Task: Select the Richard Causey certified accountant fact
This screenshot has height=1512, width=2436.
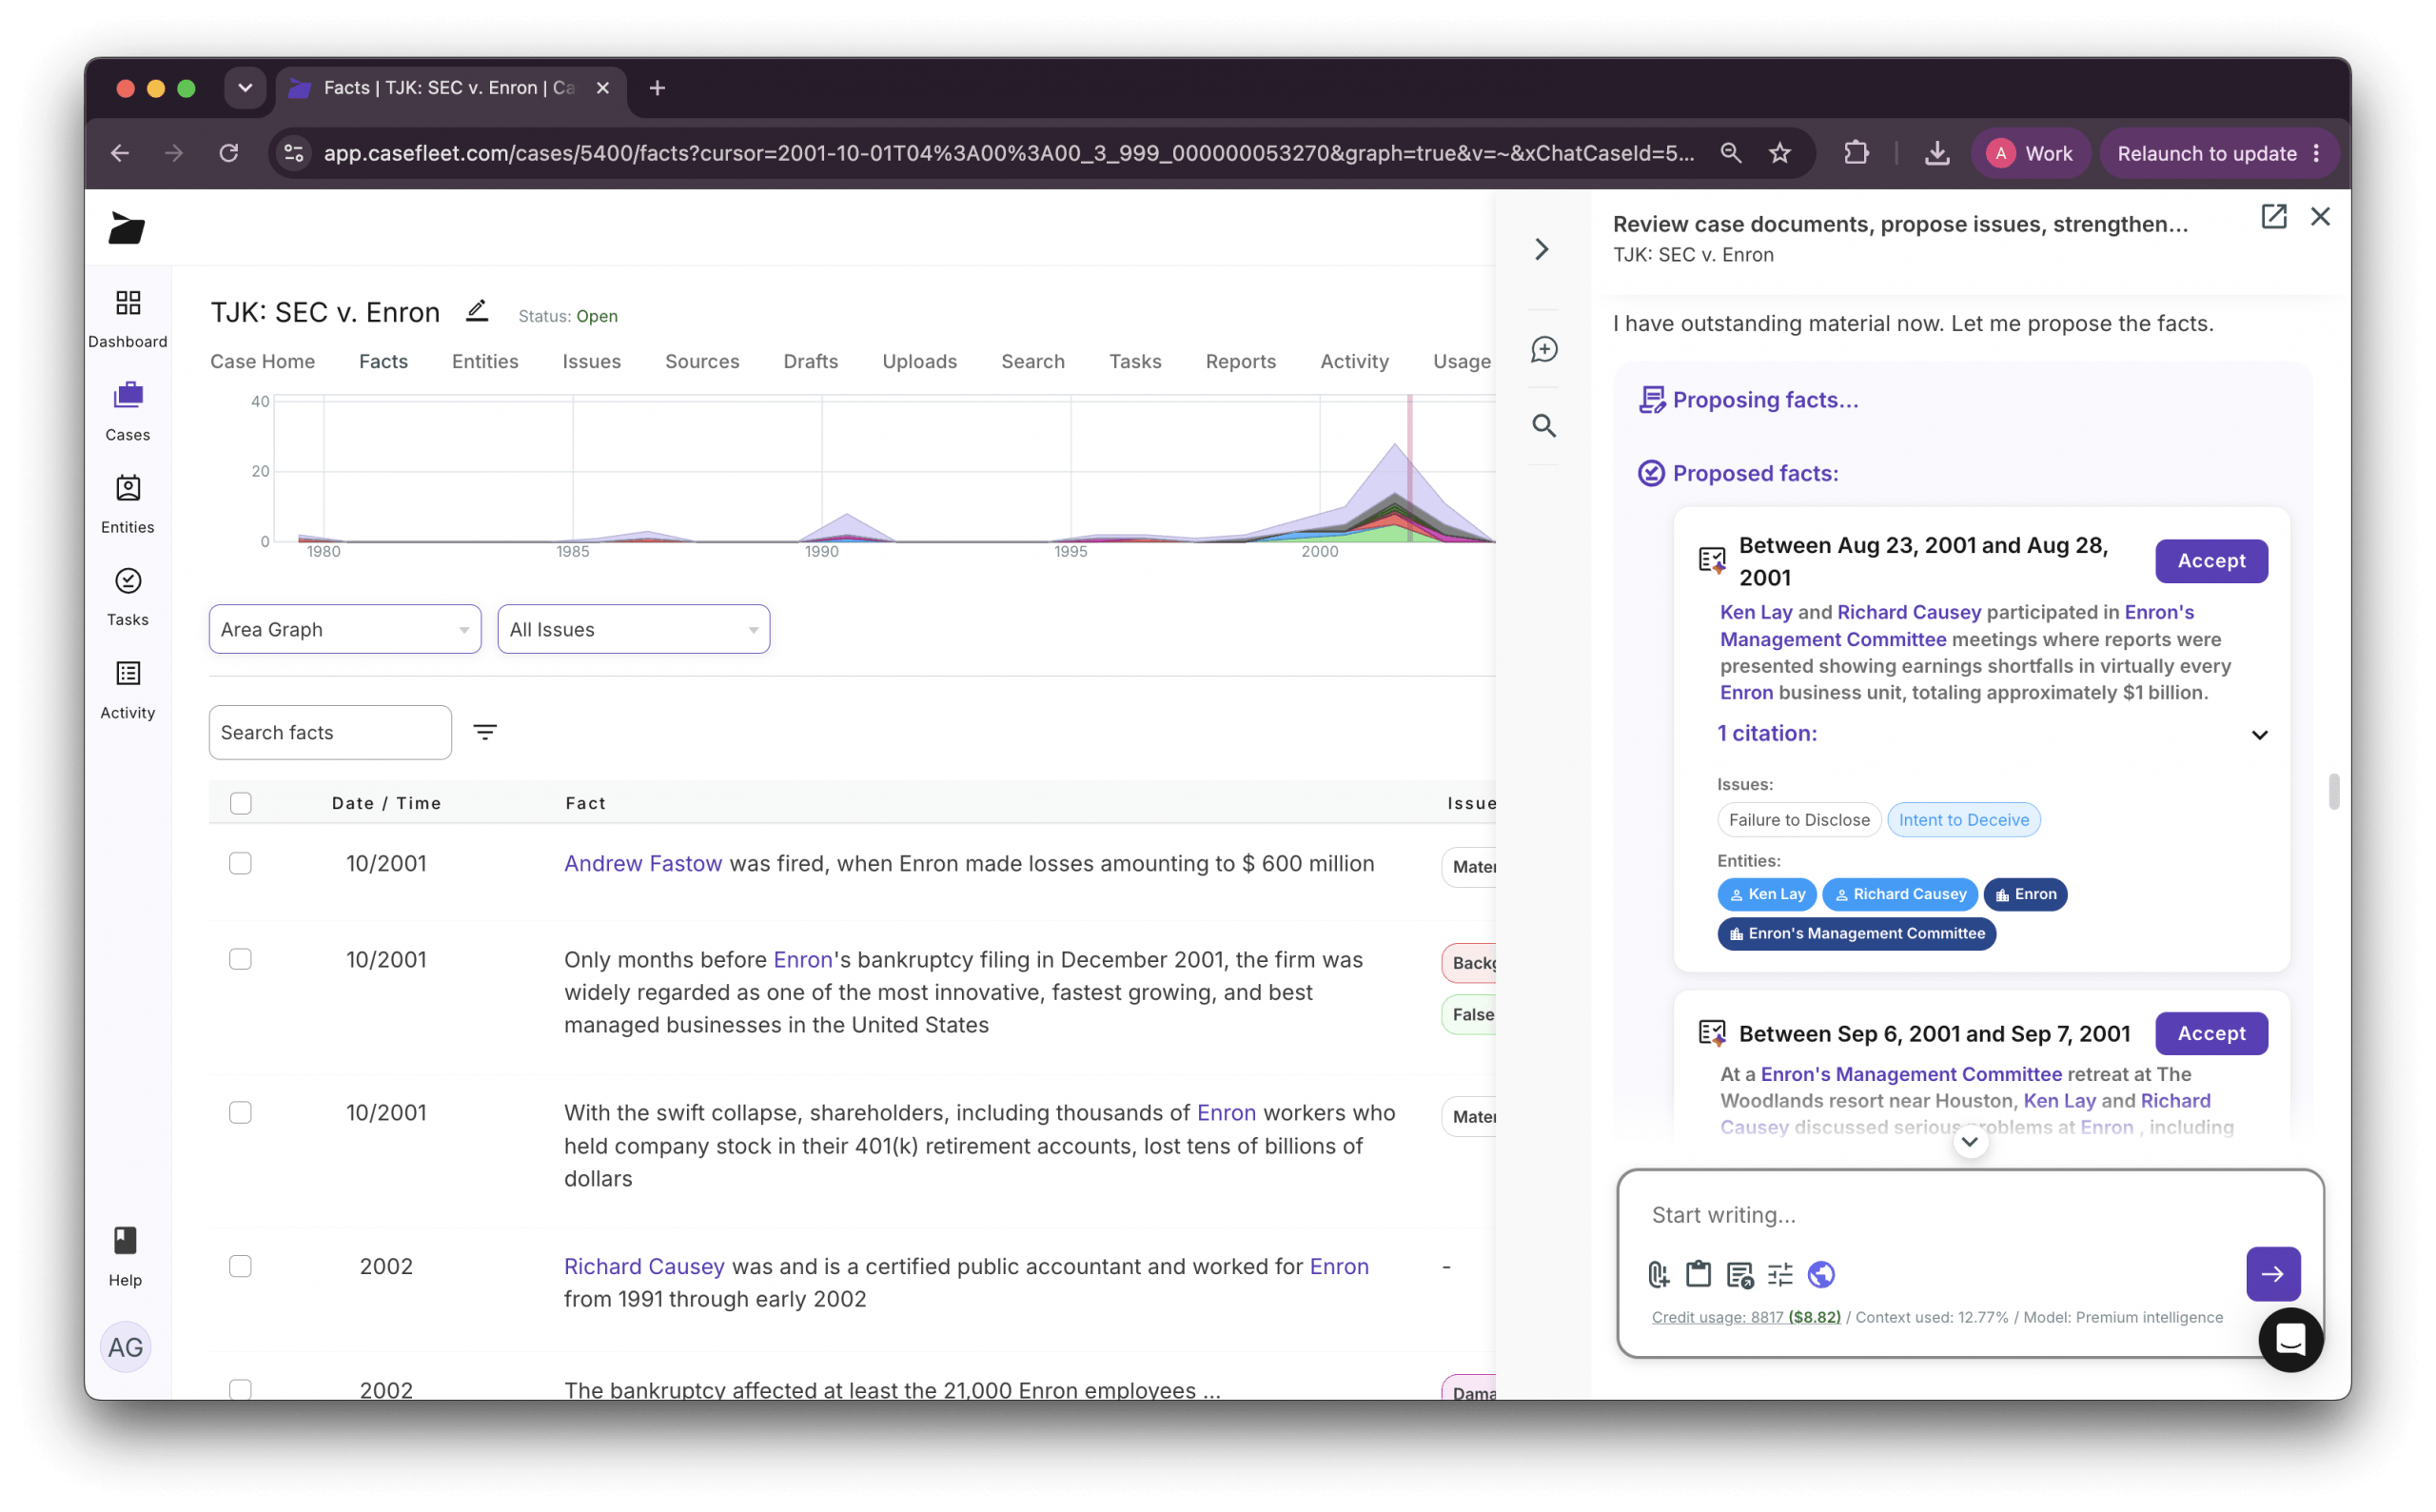Action: pos(240,1266)
